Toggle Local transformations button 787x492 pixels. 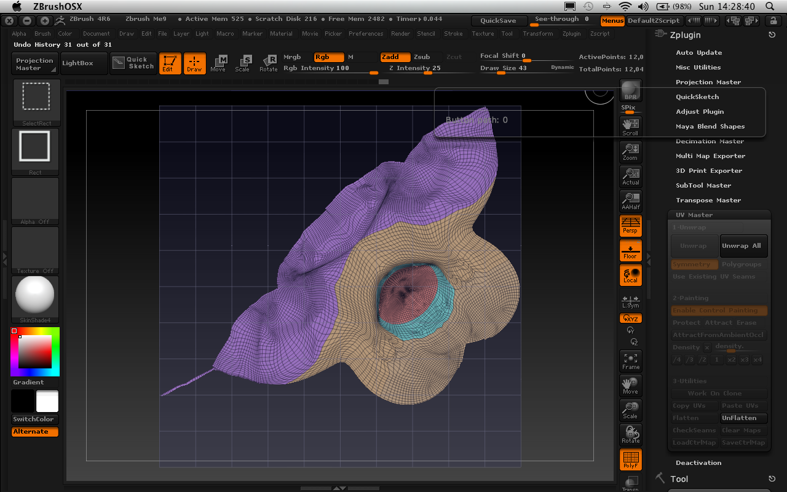point(630,275)
